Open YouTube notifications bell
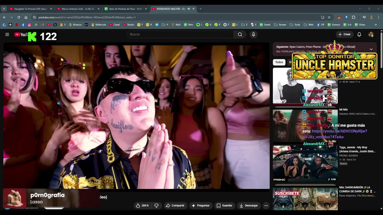This screenshot has width=383, height=215. click(359, 34)
